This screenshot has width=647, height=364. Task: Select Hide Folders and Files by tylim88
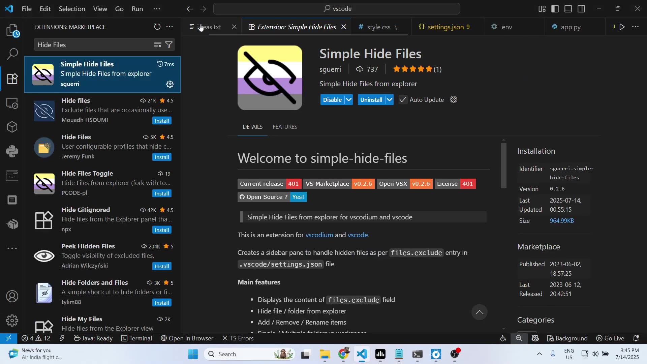tap(102, 293)
